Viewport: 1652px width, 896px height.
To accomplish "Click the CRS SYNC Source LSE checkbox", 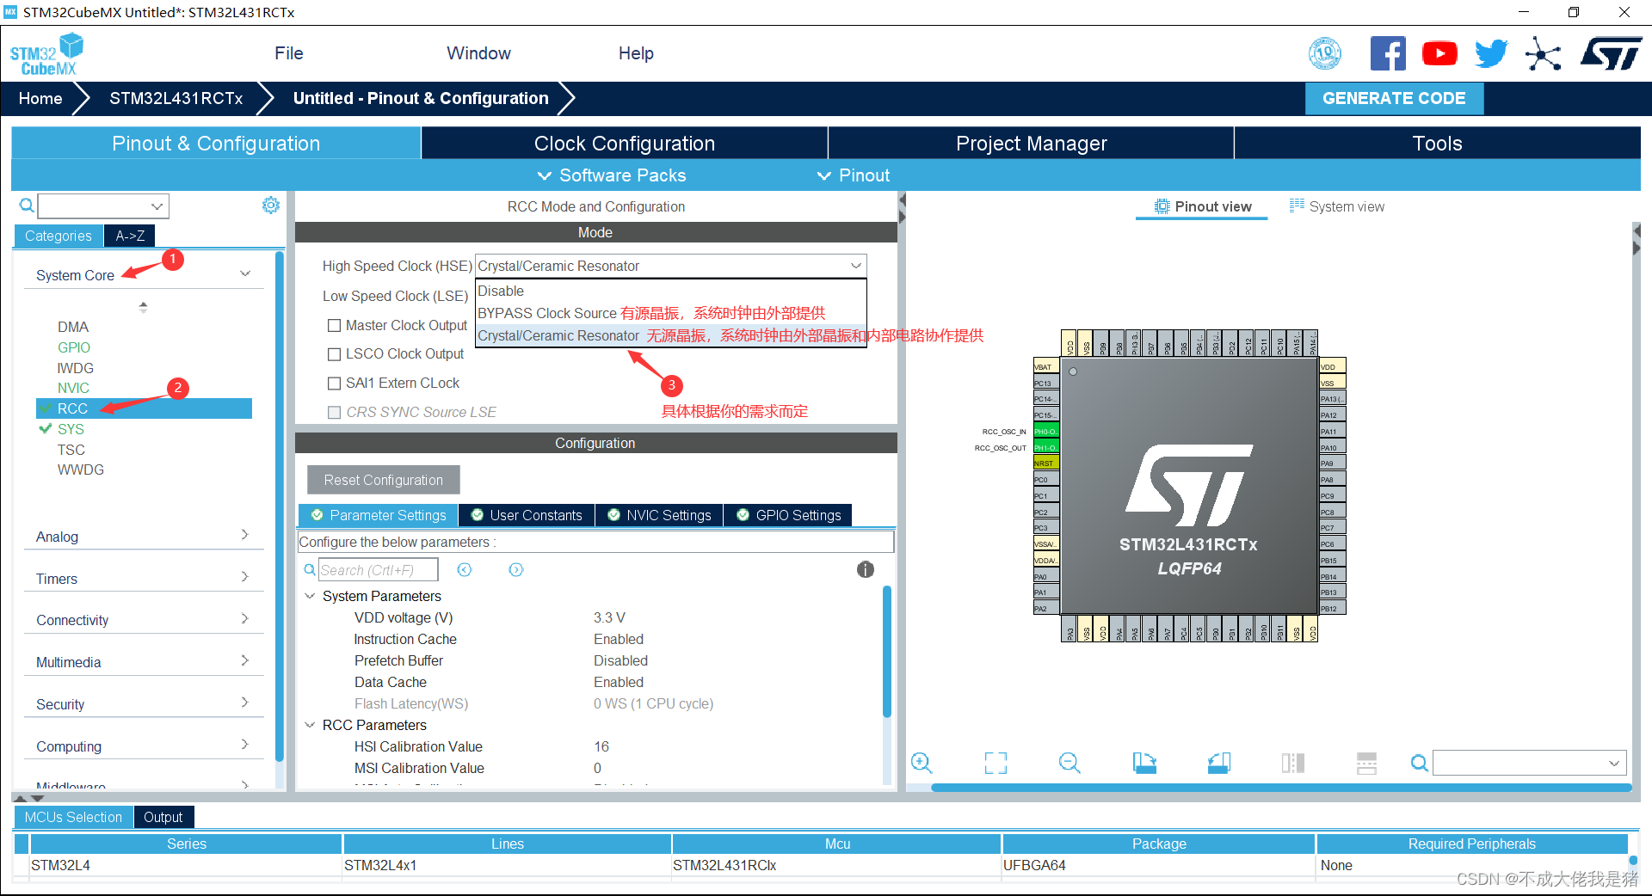I will [x=335, y=413].
